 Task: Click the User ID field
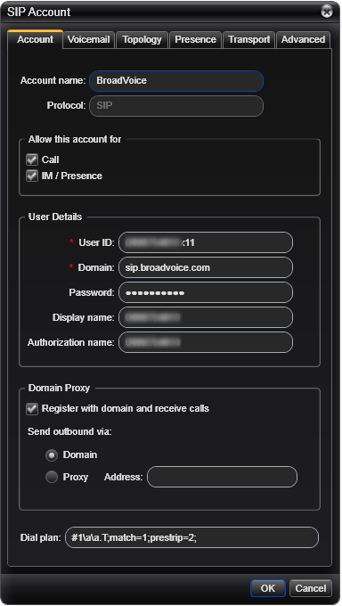[x=206, y=242]
